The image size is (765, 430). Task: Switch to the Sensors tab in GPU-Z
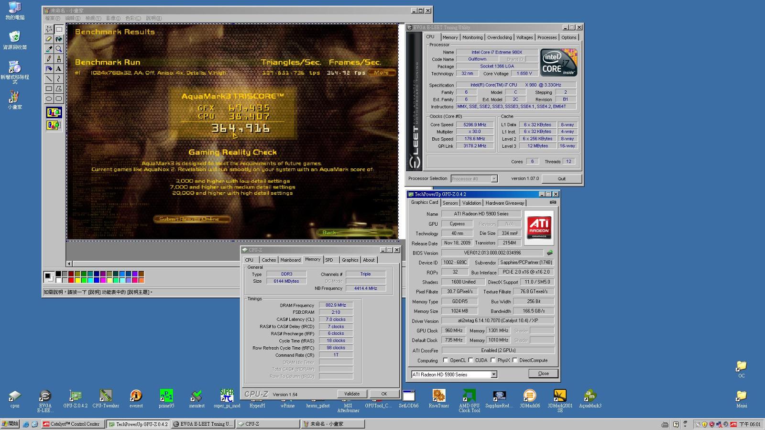pos(450,203)
